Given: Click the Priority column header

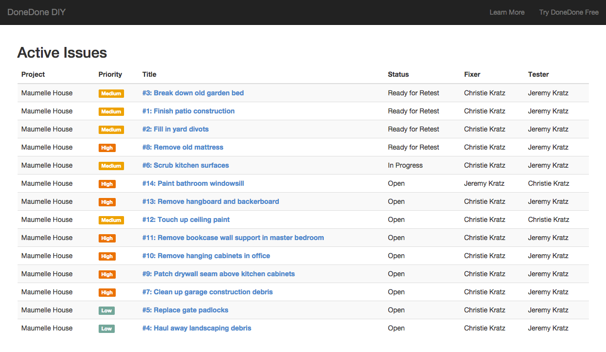Looking at the screenshot, I should [110, 74].
